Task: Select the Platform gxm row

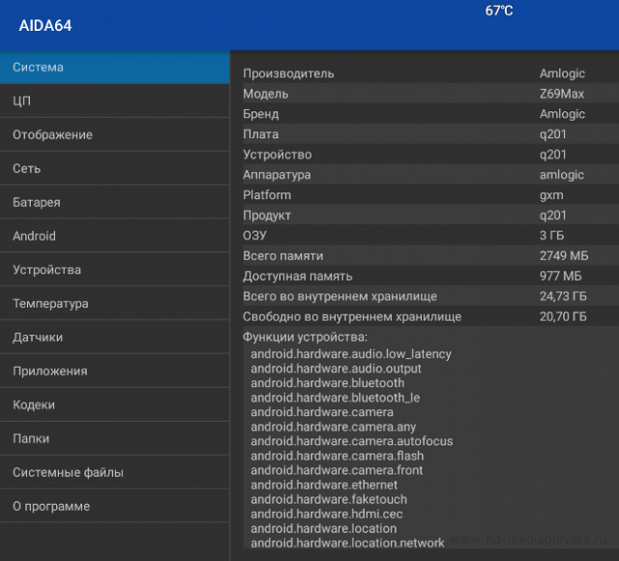Action: (430, 195)
